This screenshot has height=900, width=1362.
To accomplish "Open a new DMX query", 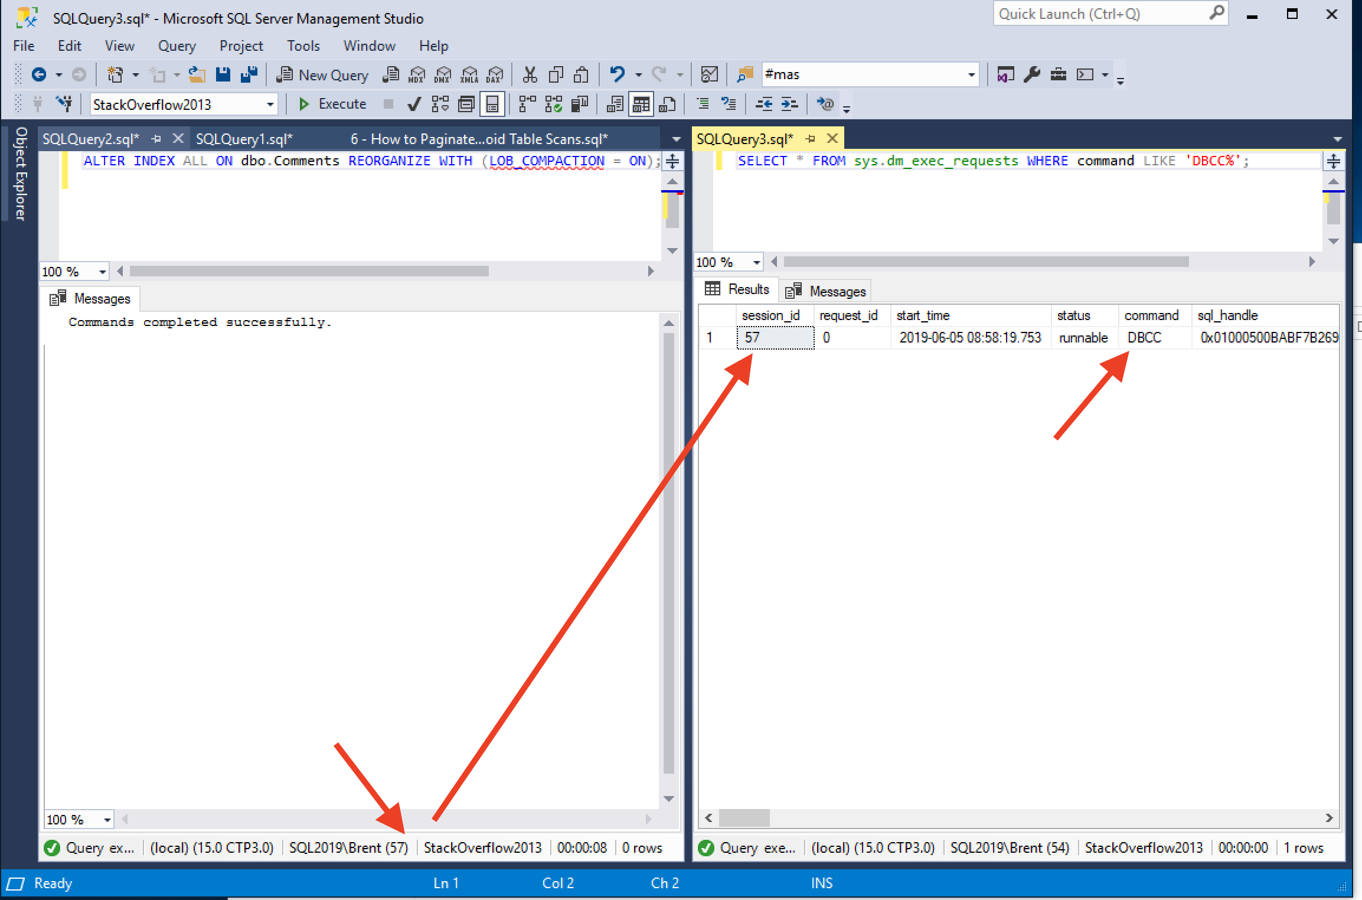I will (x=443, y=74).
